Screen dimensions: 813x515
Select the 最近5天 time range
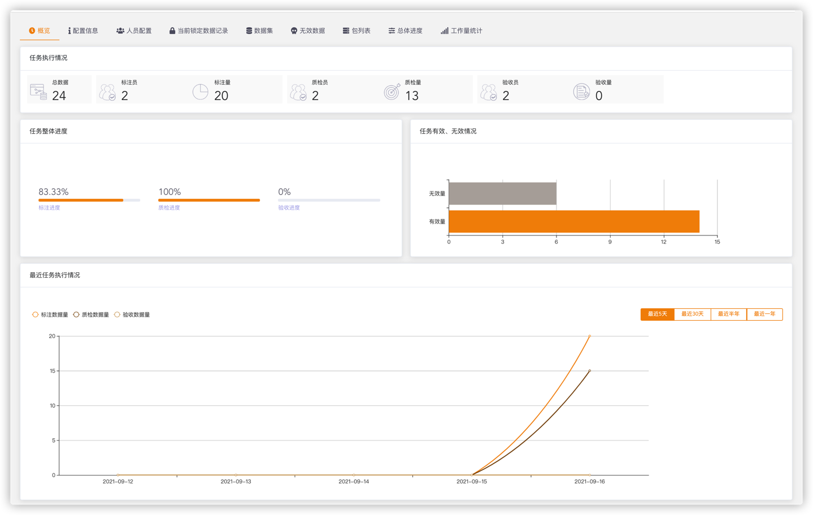(657, 314)
